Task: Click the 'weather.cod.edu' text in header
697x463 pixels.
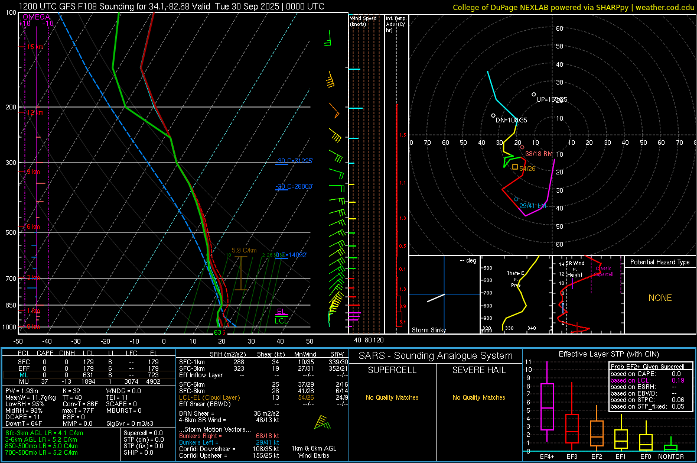Action: [665, 7]
